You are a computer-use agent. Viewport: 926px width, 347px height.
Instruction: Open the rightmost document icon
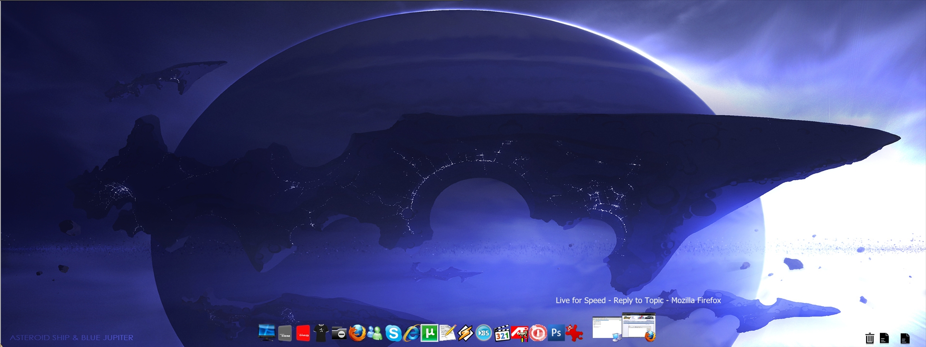click(x=905, y=338)
